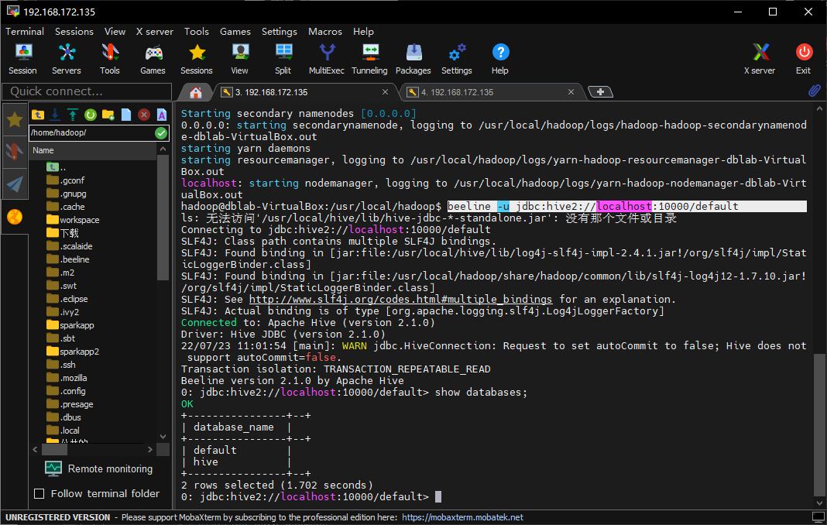This screenshot has height=525, width=827.
Task: Launch the Games toolbar icon
Action: click(153, 59)
